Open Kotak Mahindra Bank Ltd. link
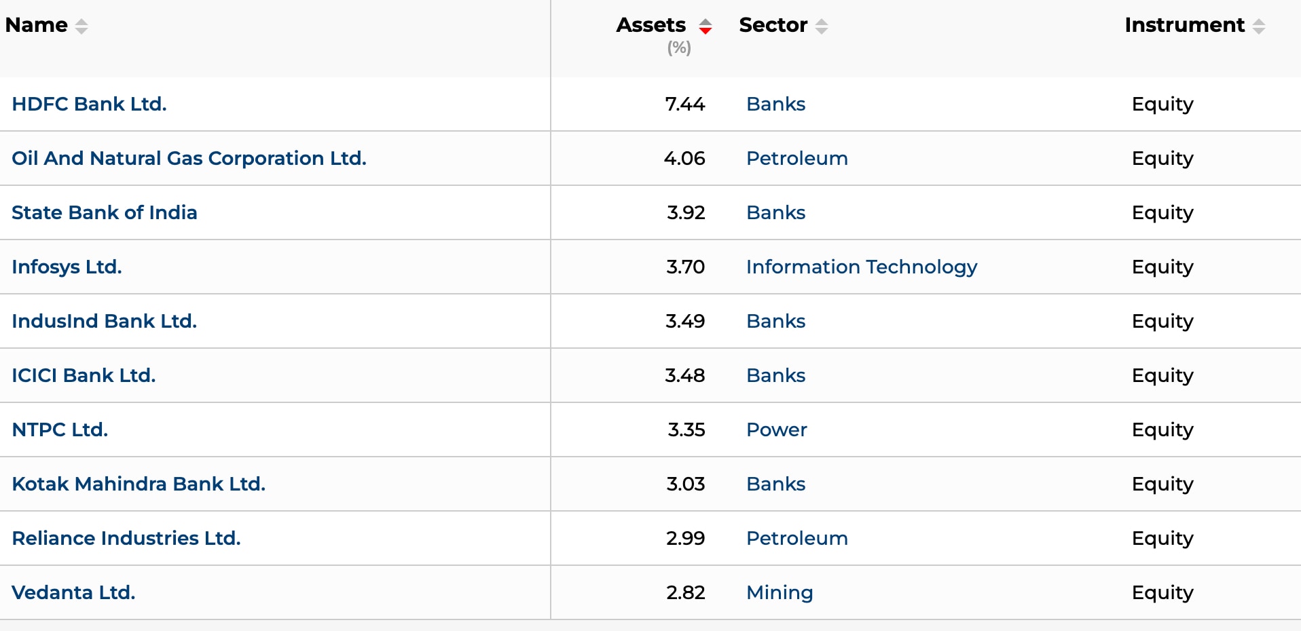 click(139, 484)
